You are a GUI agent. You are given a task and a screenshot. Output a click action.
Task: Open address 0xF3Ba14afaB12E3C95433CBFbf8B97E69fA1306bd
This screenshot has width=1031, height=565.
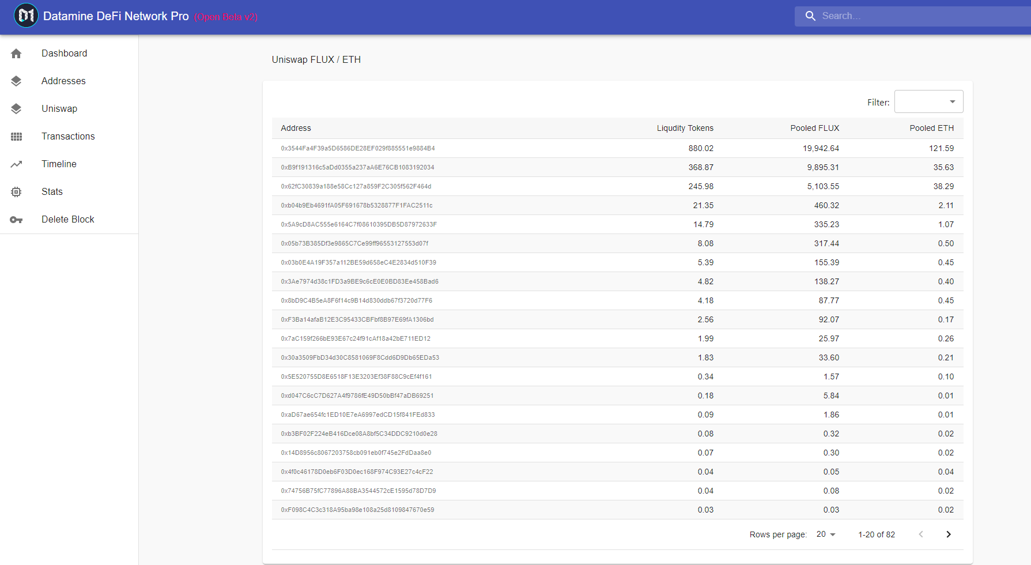tap(357, 319)
